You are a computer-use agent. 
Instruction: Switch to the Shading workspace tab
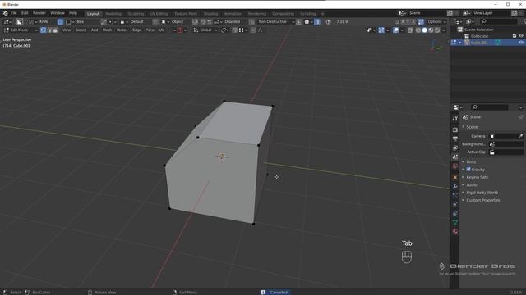pyautogui.click(x=210, y=14)
